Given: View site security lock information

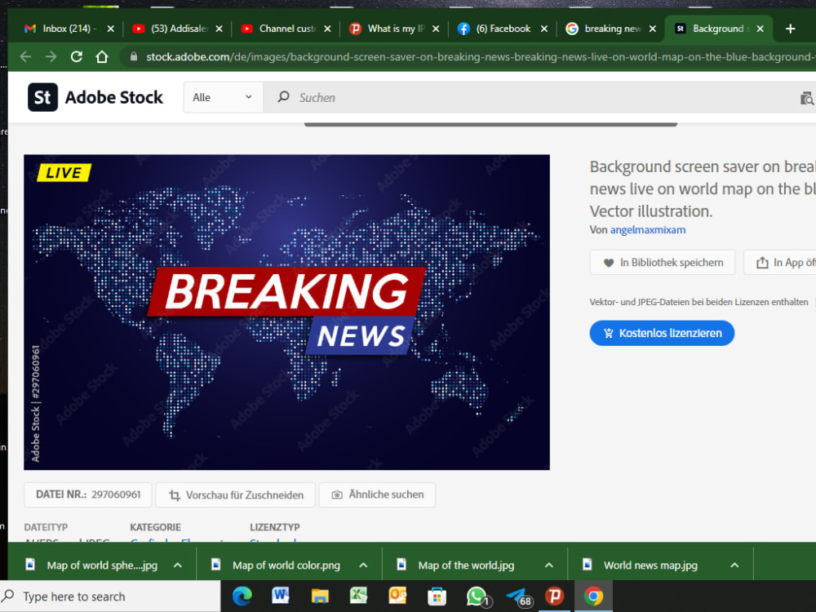Looking at the screenshot, I should point(134,57).
